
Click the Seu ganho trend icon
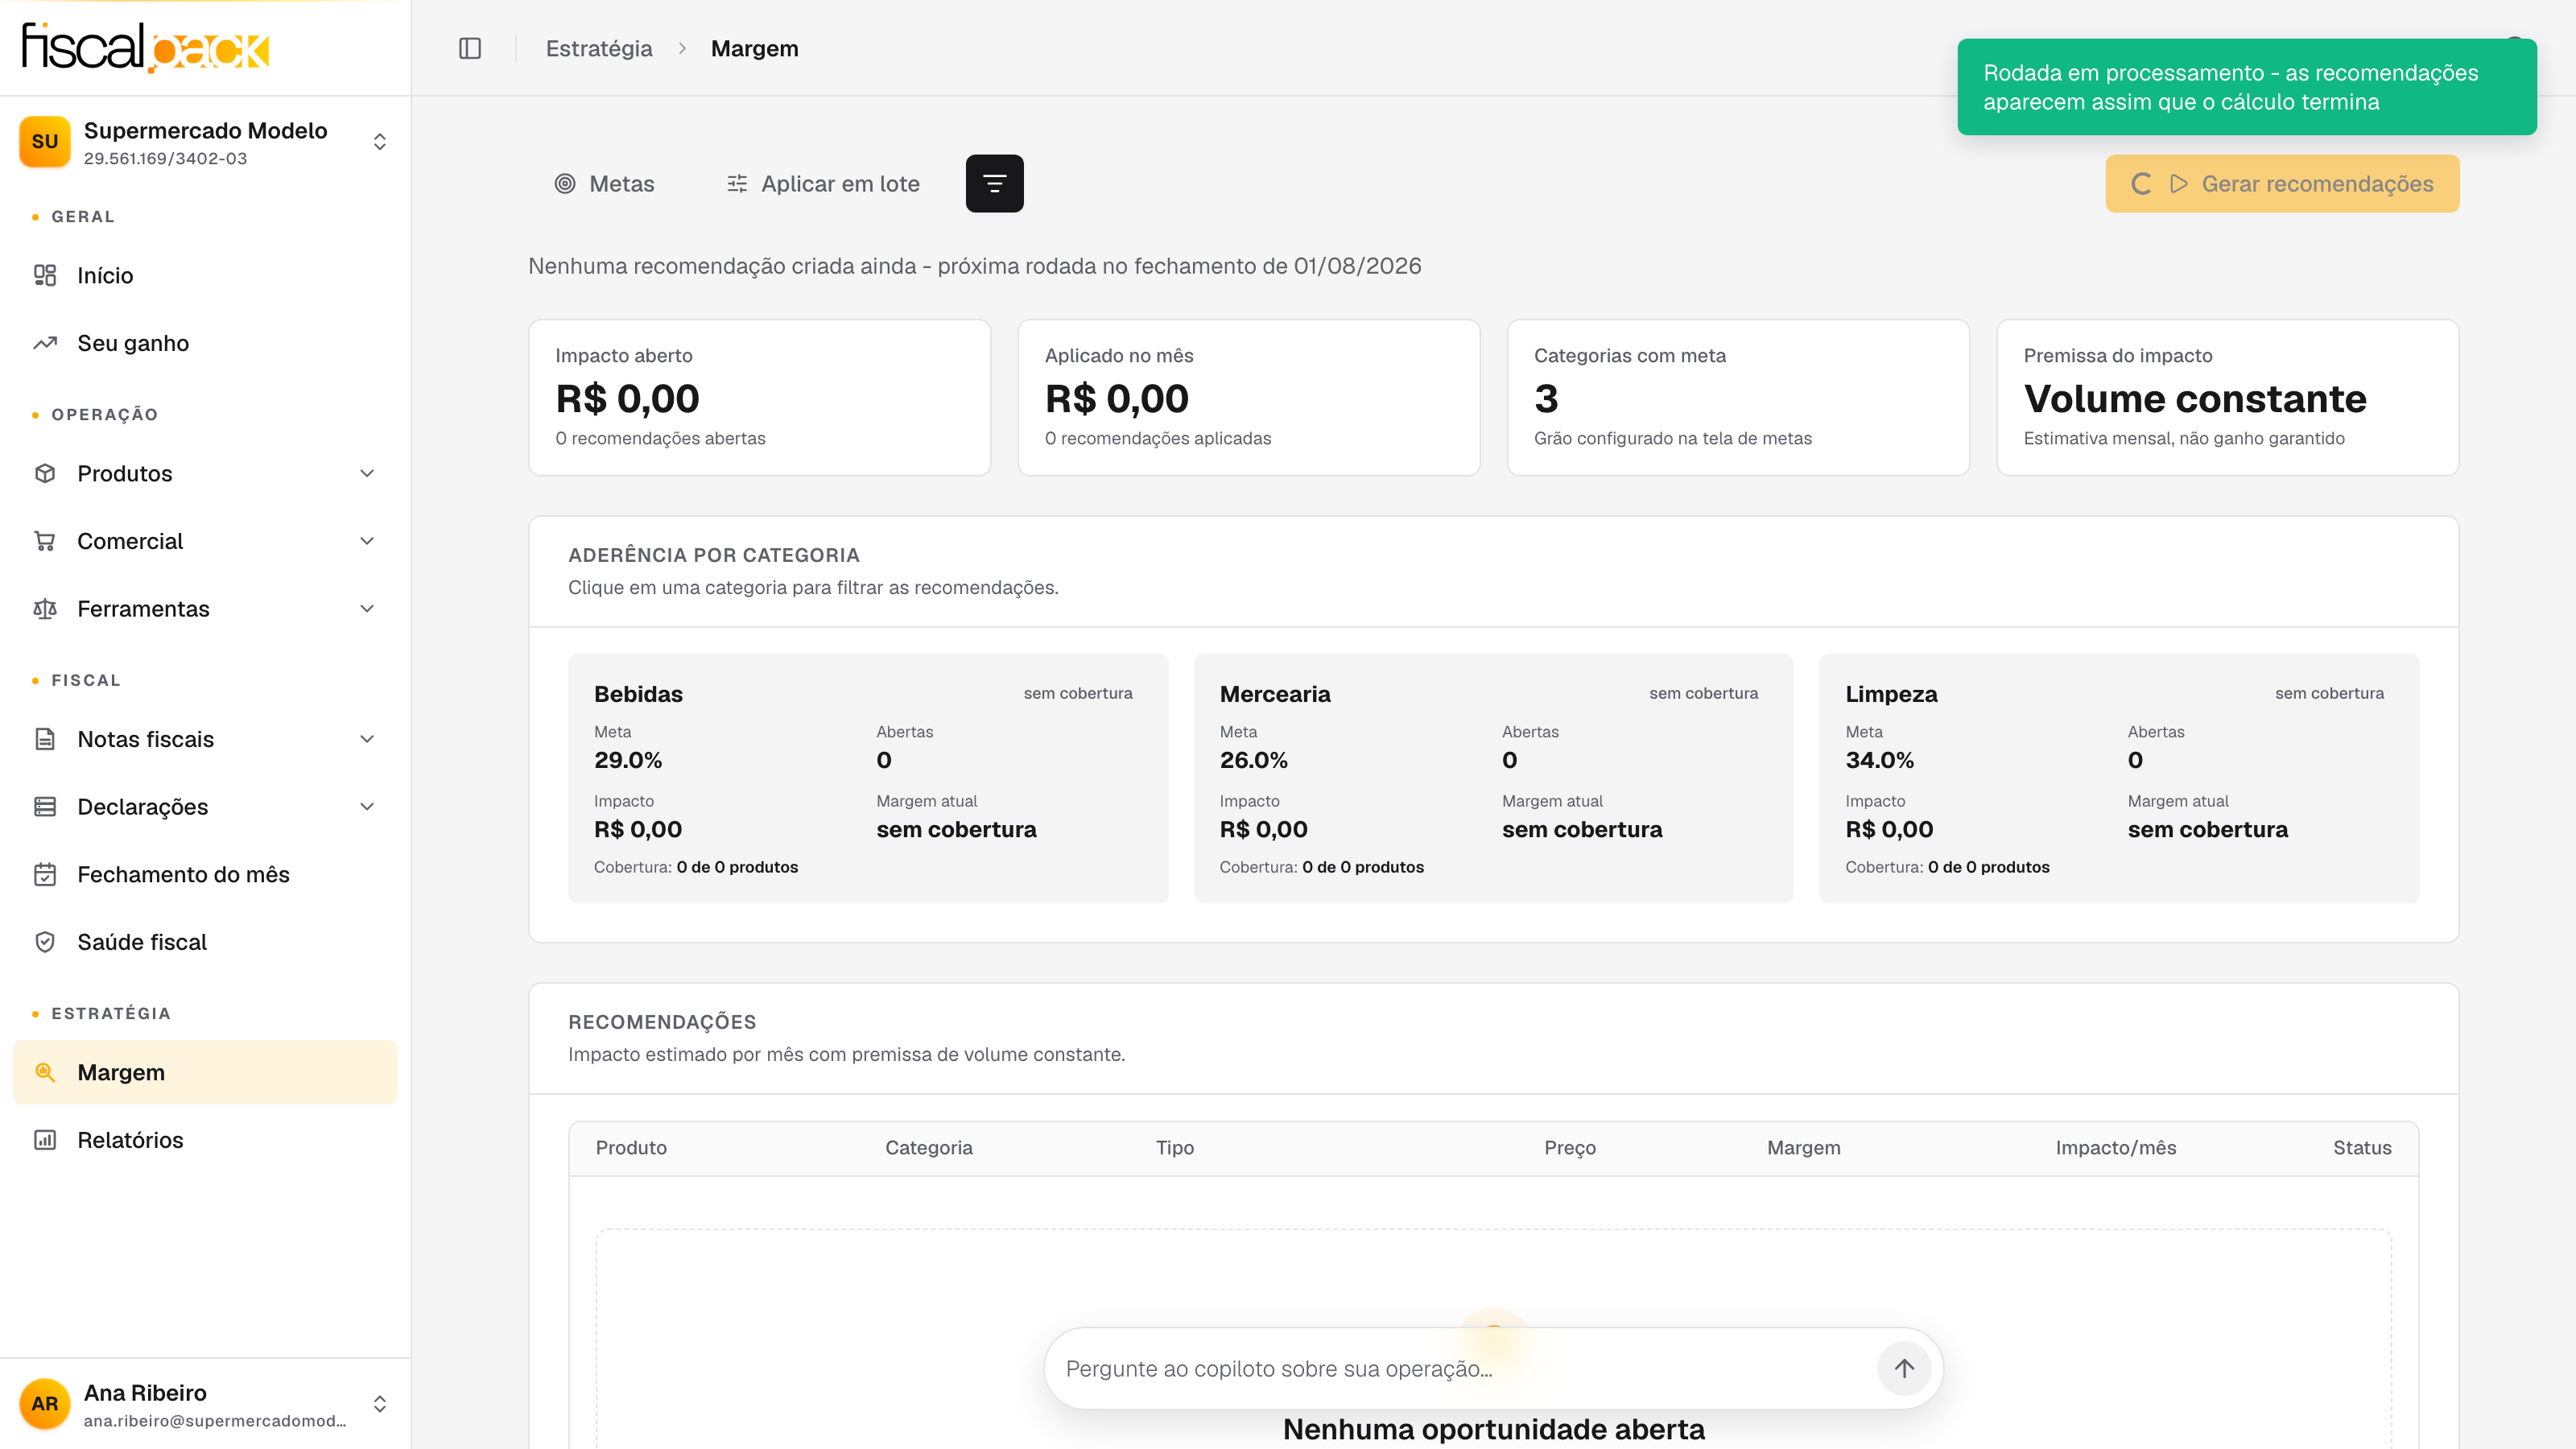tap(45, 343)
